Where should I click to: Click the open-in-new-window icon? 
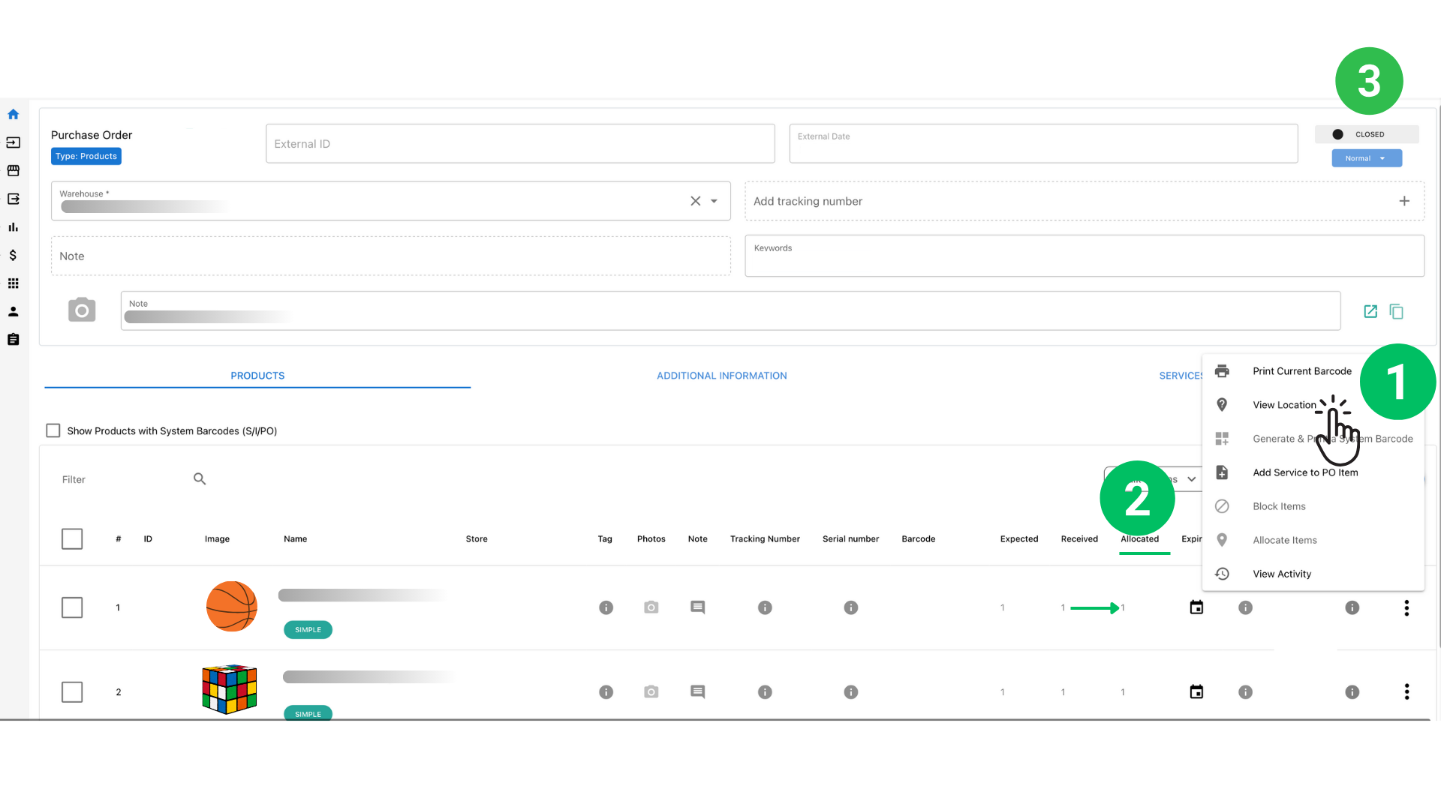(1370, 311)
